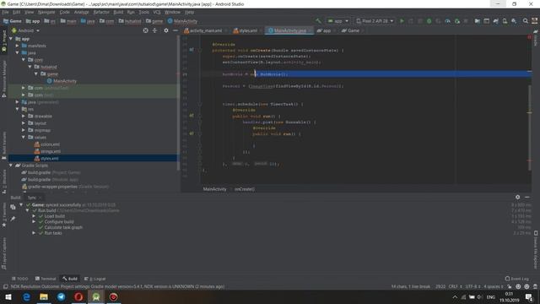540x304 pixels.
Task: Open Opera browser from the taskbar
Action: pos(78,296)
